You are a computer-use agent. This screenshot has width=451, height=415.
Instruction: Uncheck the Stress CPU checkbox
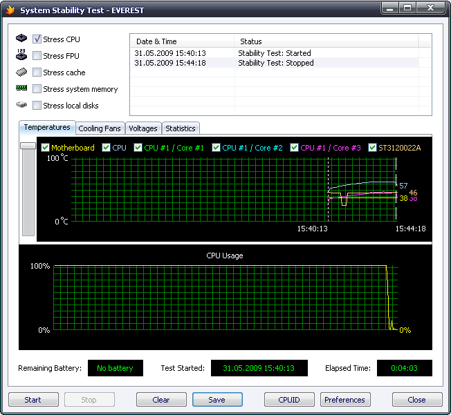pyautogui.click(x=37, y=39)
